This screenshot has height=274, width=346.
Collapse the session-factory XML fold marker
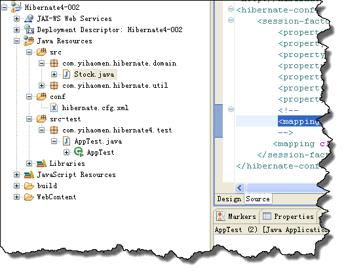tap(231, 20)
